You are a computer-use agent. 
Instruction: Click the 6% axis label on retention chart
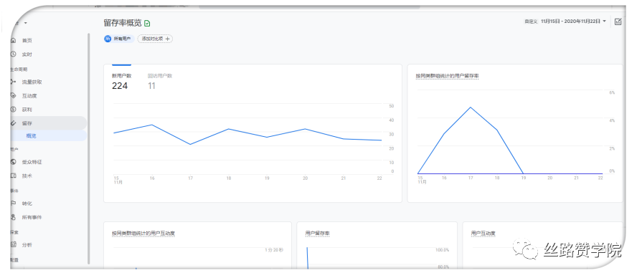(x=612, y=93)
